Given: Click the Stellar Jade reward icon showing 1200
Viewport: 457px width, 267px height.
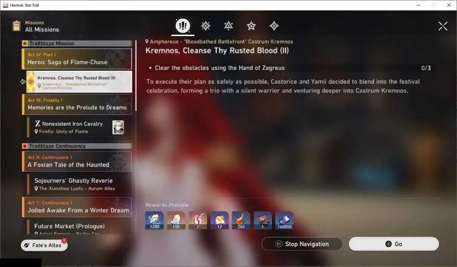Looking at the screenshot, I should coord(154,220).
